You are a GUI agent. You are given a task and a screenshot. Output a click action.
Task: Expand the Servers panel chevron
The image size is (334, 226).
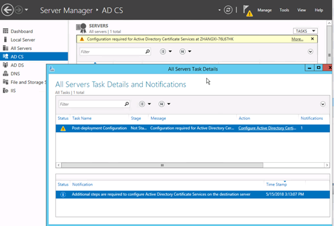point(310,52)
